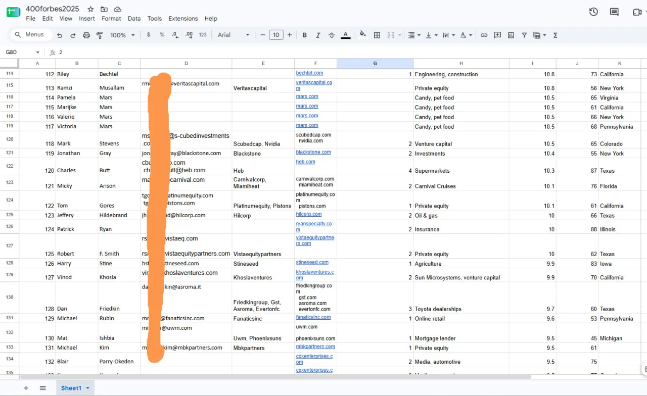Click the move to folder icon
The image size is (647, 396).
tap(104, 9)
